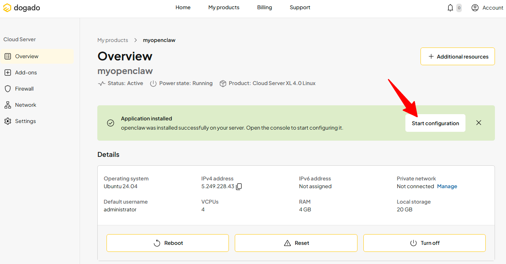
Task: Open My products in top navigation
Action: click(224, 7)
